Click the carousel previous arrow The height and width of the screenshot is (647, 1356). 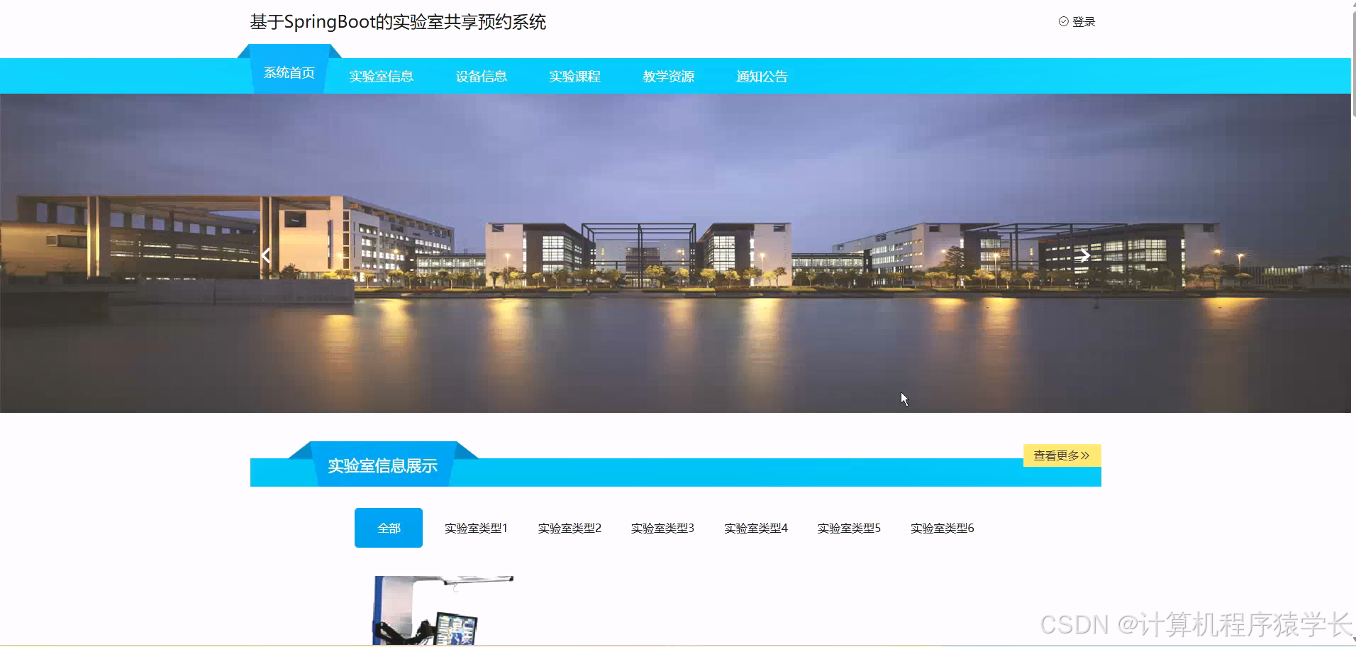click(266, 255)
